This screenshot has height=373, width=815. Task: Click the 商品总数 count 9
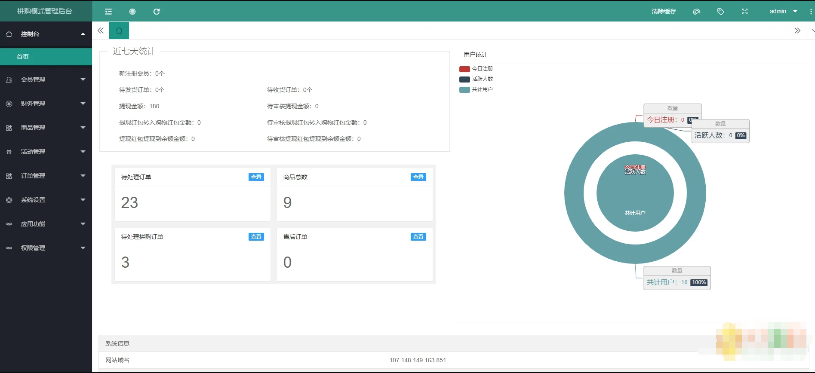coord(287,202)
